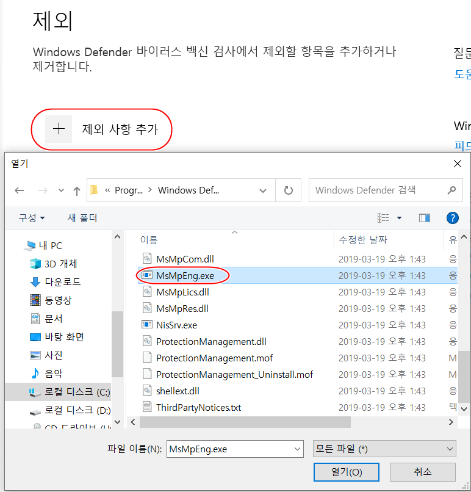Click the ThirdPartyNotices.txt file icon

coord(147,407)
